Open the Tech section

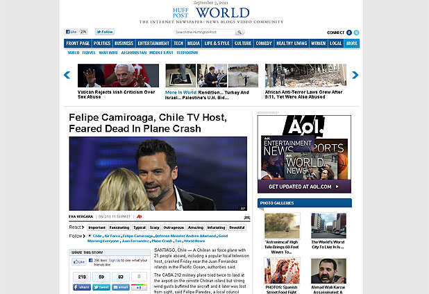point(178,44)
